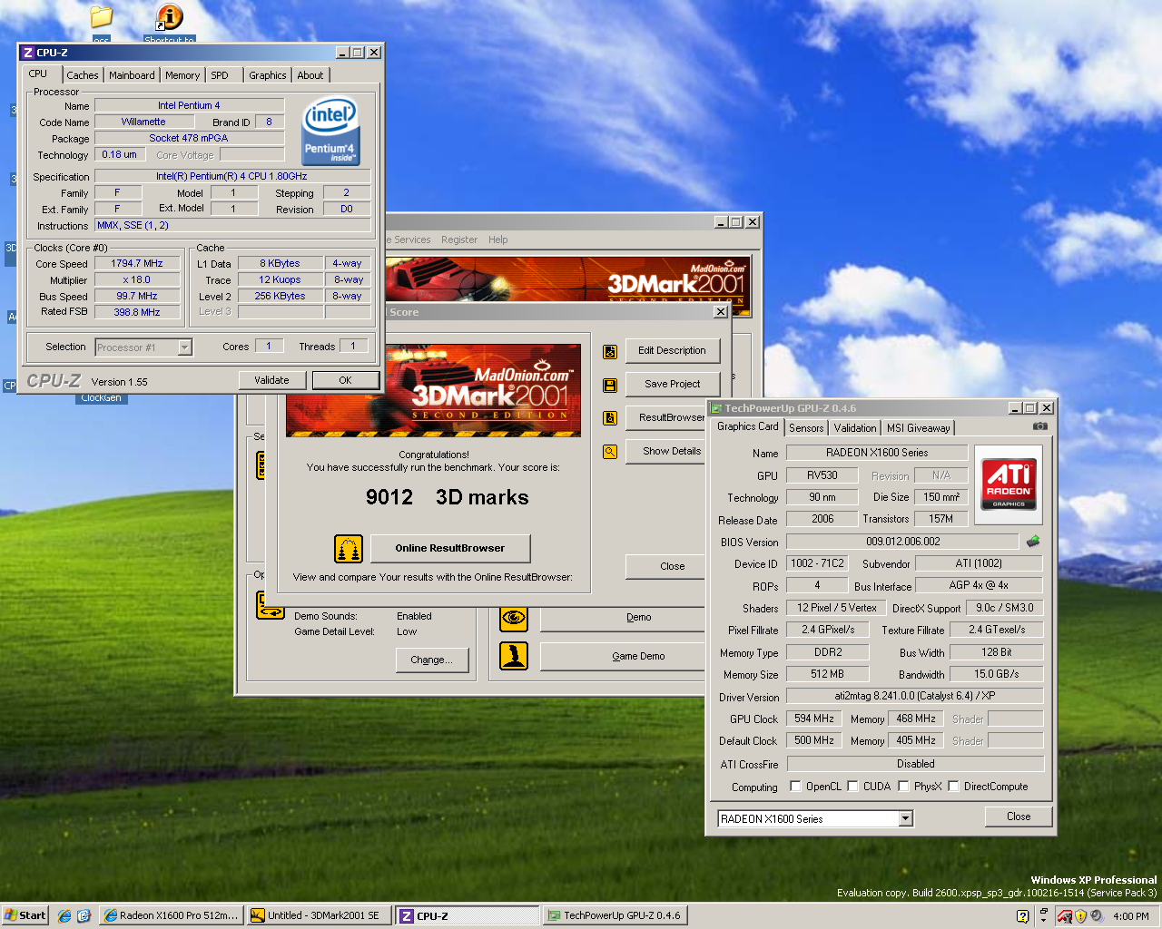The height and width of the screenshot is (929, 1162).
Task: Enable the OpenCL checkbox
Action: (x=796, y=787)
